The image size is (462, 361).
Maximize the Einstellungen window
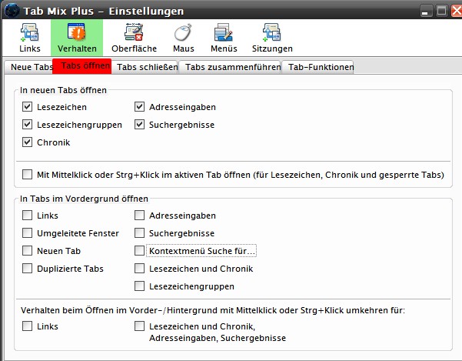coord(441,11)
